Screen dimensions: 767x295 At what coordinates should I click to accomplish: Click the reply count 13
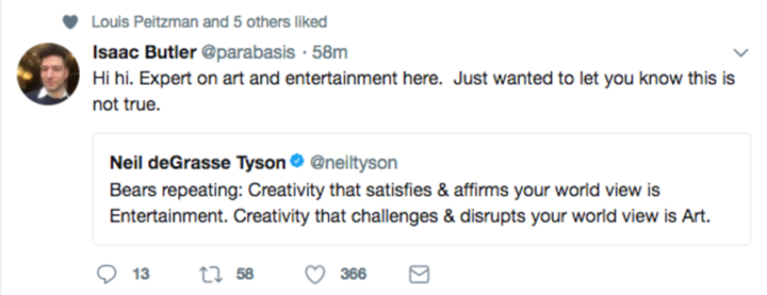click(x=141, y=274)
